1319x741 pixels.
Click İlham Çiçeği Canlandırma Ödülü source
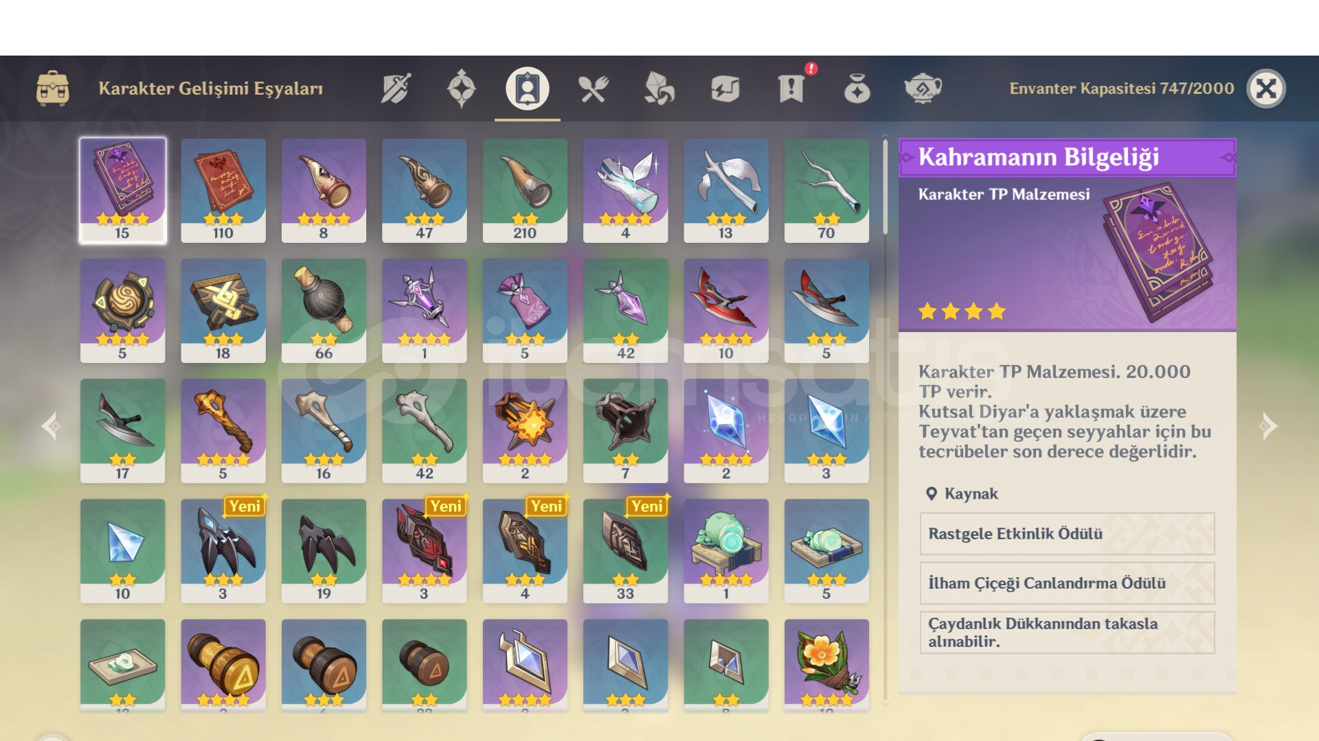point(1067,583)
